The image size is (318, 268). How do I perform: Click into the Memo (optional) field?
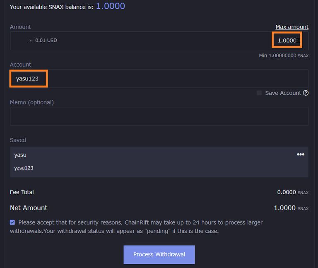[x=159, y=116]
